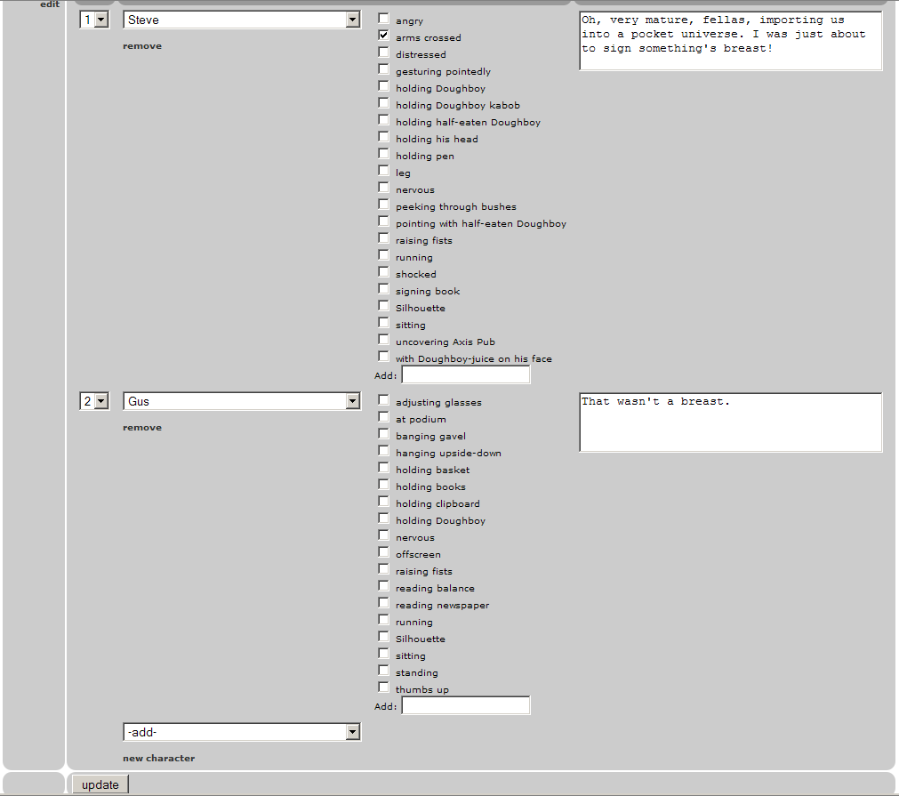
Task: Check Steve's 'angry' checkbox
Action: [383, 19]
